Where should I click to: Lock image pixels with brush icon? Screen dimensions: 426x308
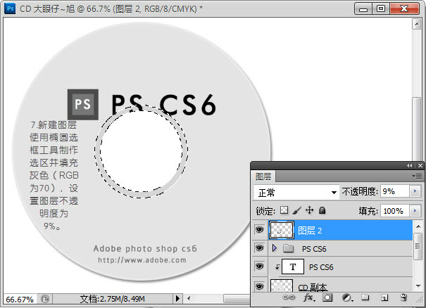(x=296, y=210)
